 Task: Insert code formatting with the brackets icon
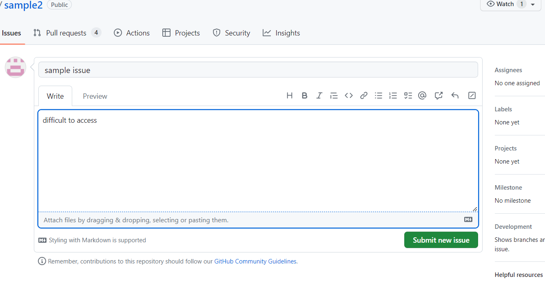point(348,95)
